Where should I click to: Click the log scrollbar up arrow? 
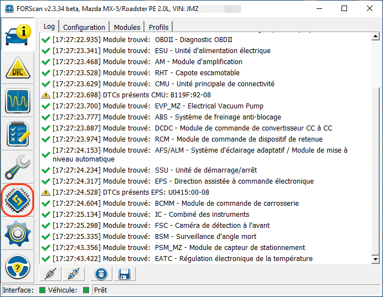pyautogui.click(x=375, y=37)
